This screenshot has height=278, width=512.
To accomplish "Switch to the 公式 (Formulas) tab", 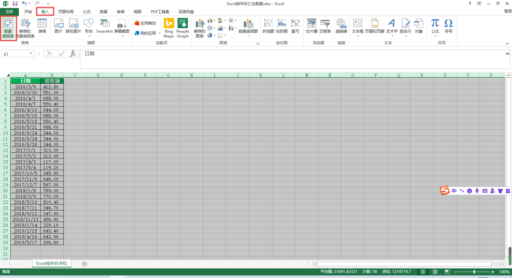I will pos(87,12).
